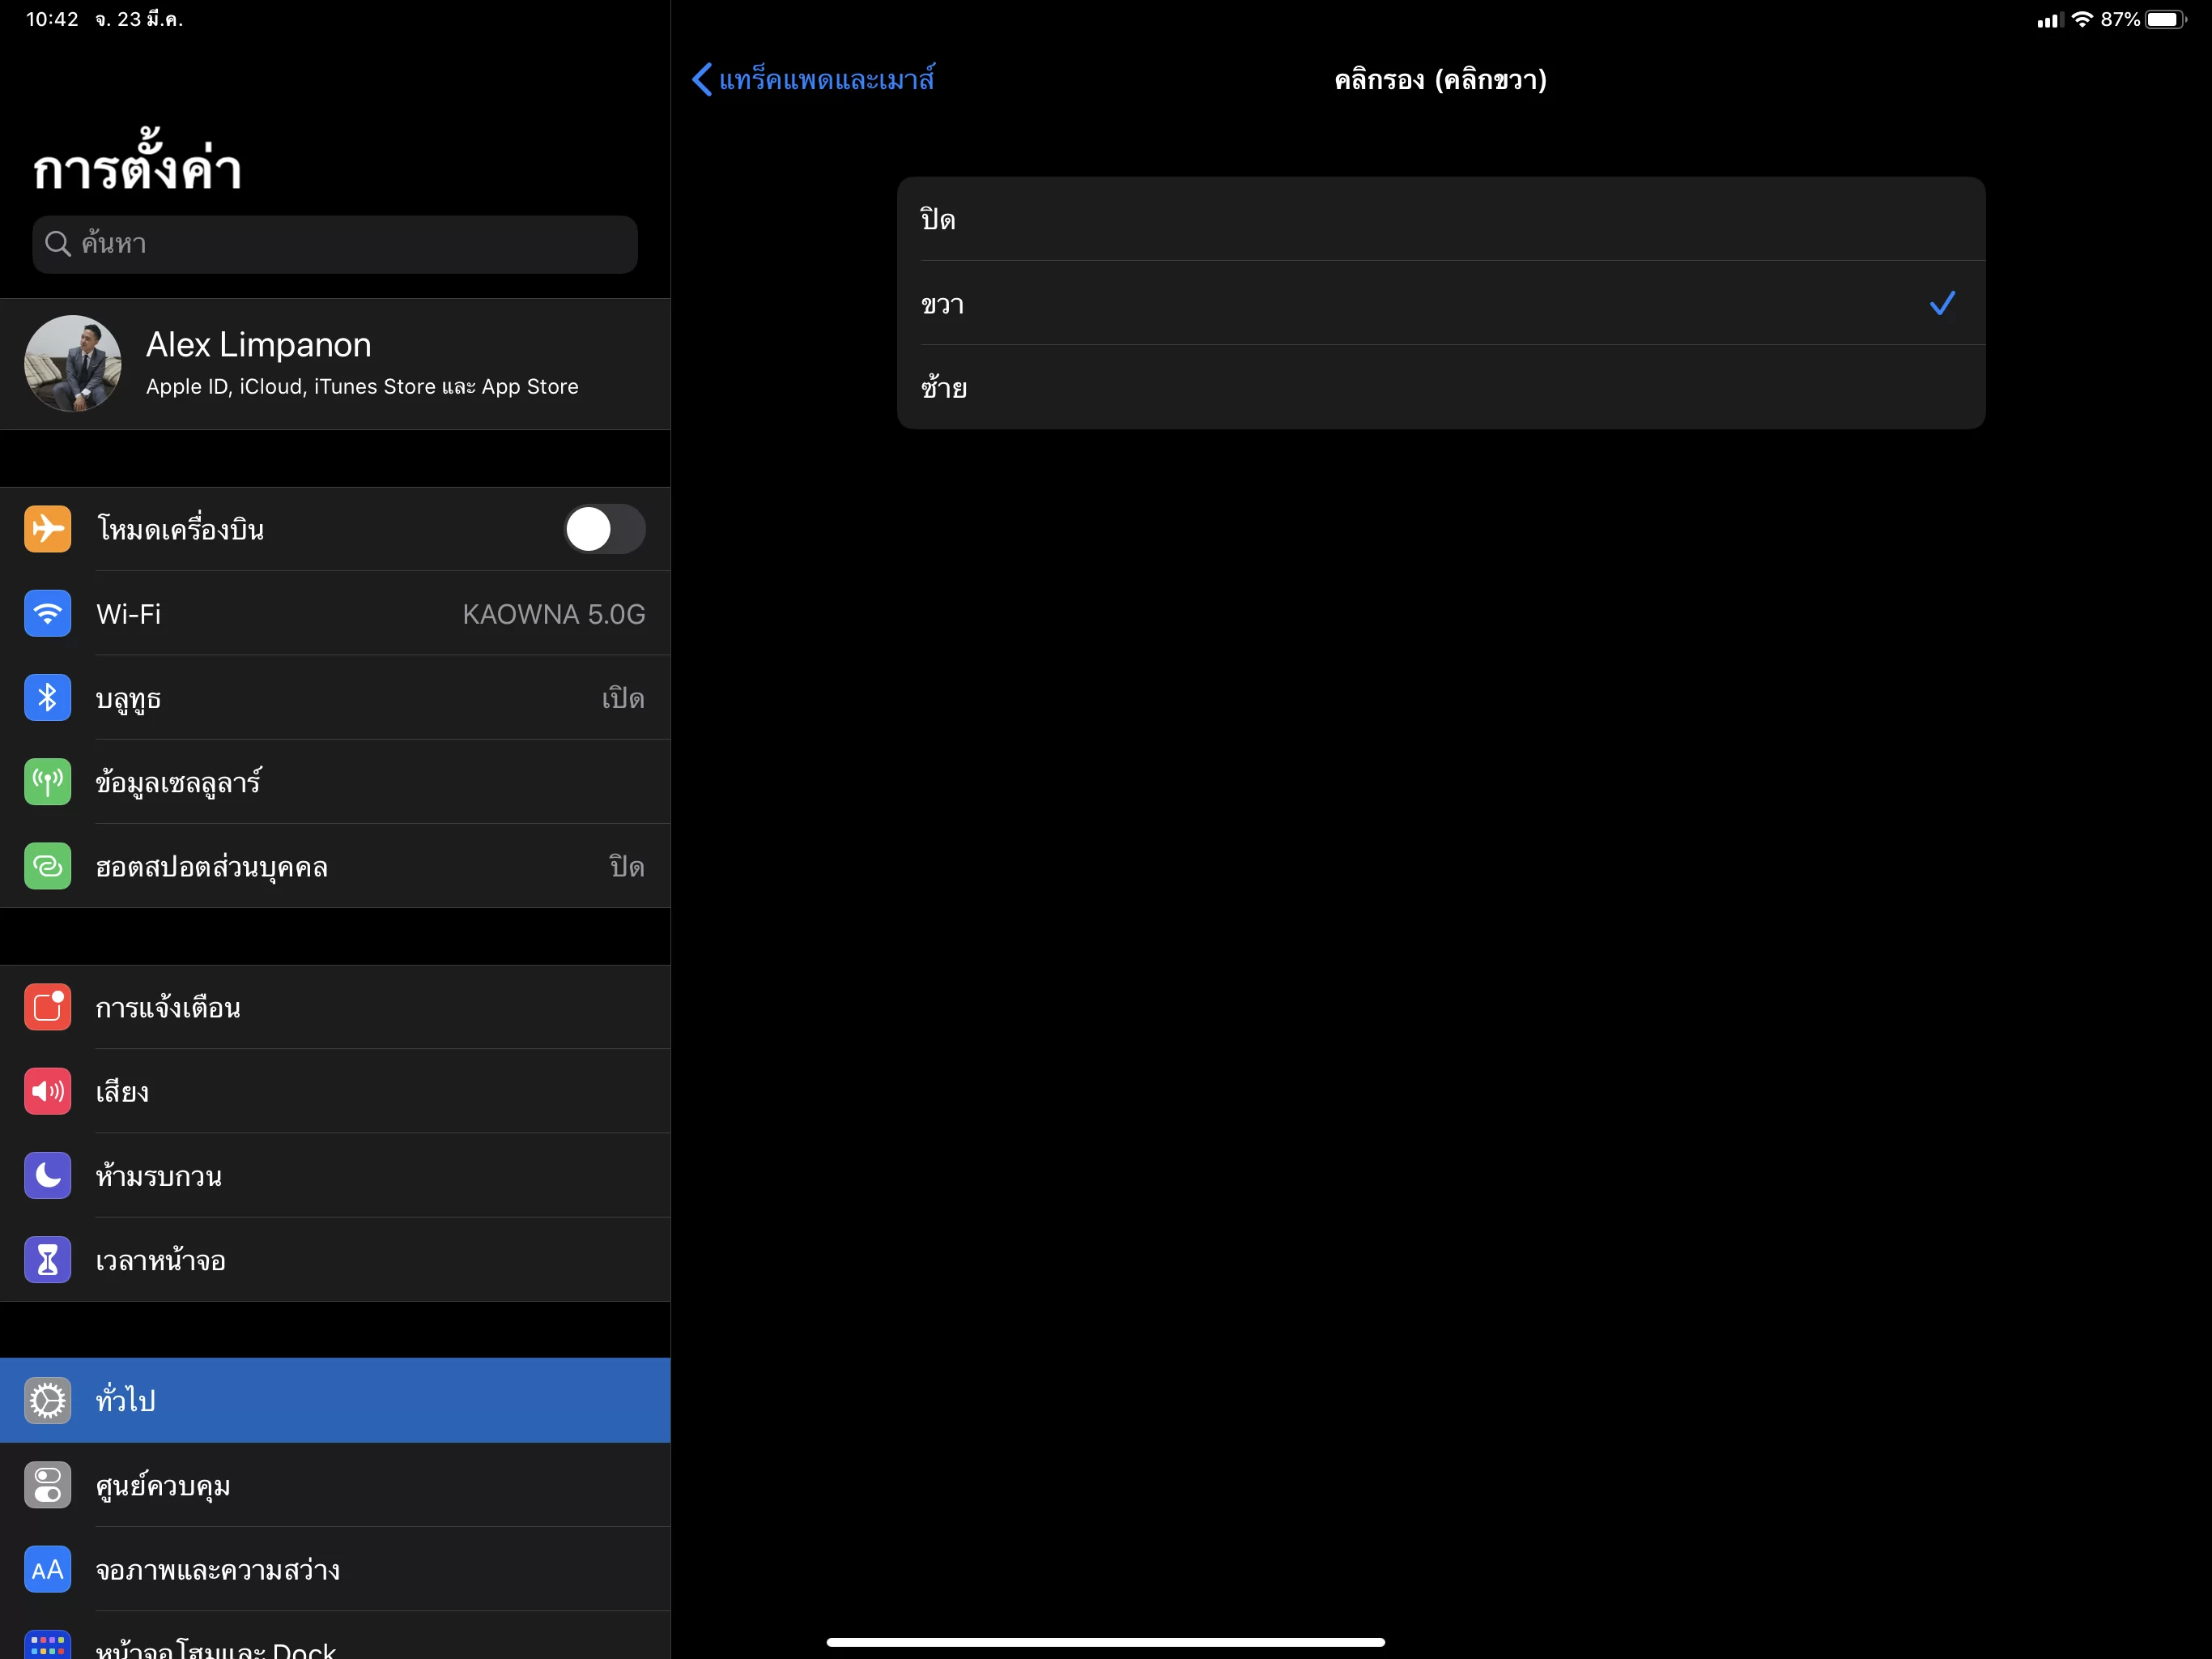Screen dimensions: 2212x1659
Task: Tap the General gear icon
Action: (47, 1400)
